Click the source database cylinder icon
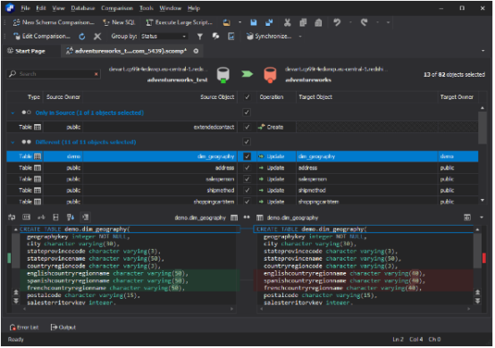This screenshot has width=495, height=348. (x=223, y=75)
